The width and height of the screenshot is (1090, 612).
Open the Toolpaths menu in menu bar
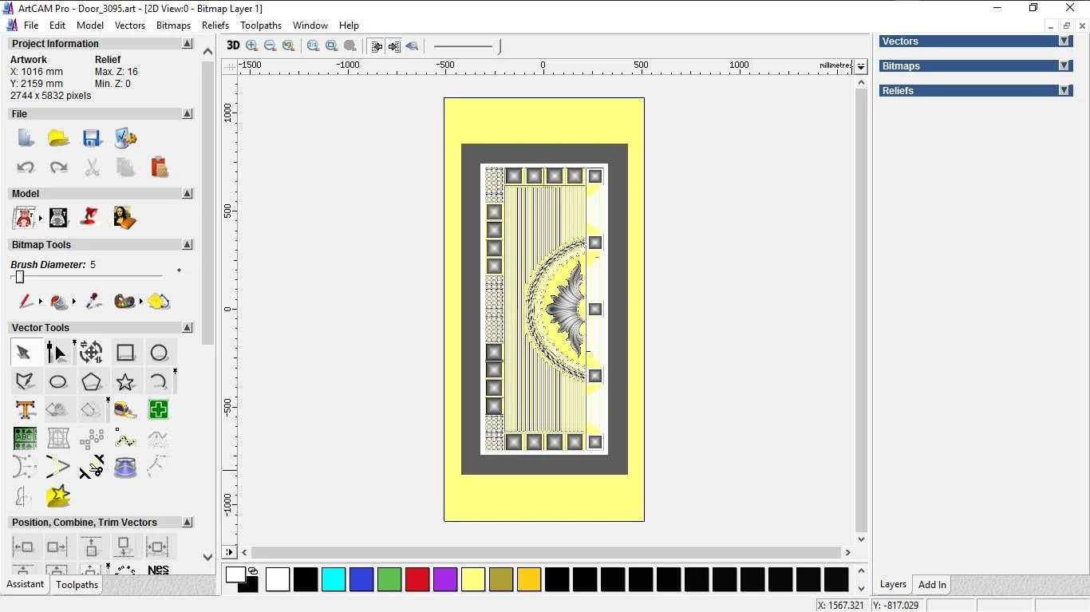coord(261,26)
